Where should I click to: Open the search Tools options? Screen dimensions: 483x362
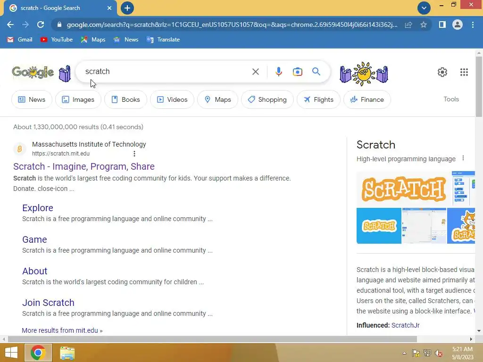(x=451, y=99)
